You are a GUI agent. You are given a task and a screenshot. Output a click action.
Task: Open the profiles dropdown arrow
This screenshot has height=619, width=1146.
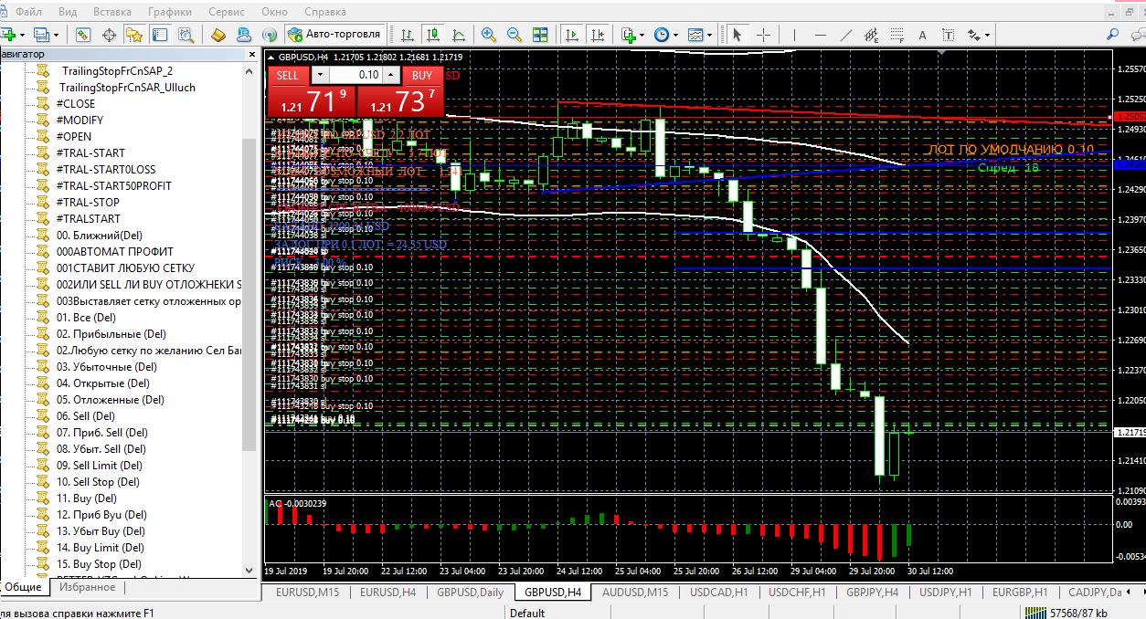pyautogui.click(x=56, y=35)
